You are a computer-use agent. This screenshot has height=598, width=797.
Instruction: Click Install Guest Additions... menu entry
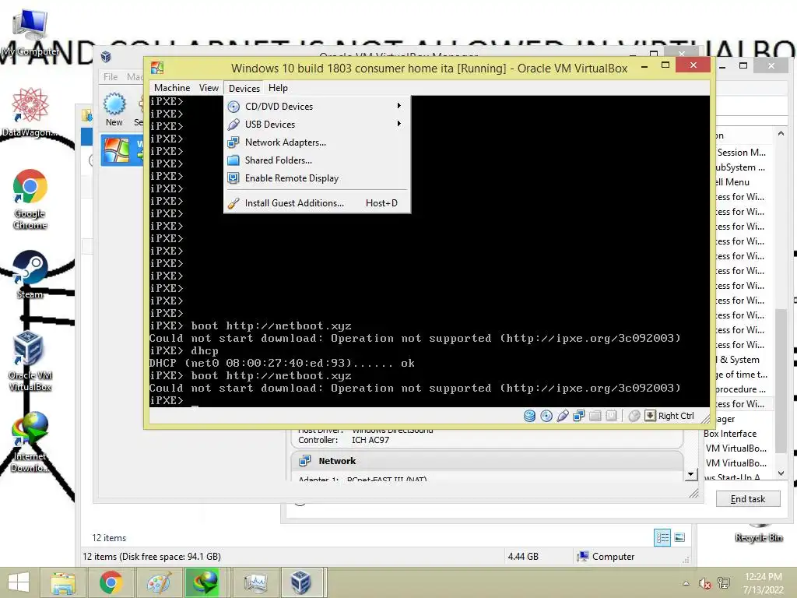pyautogui.click(x=317, y=203)
